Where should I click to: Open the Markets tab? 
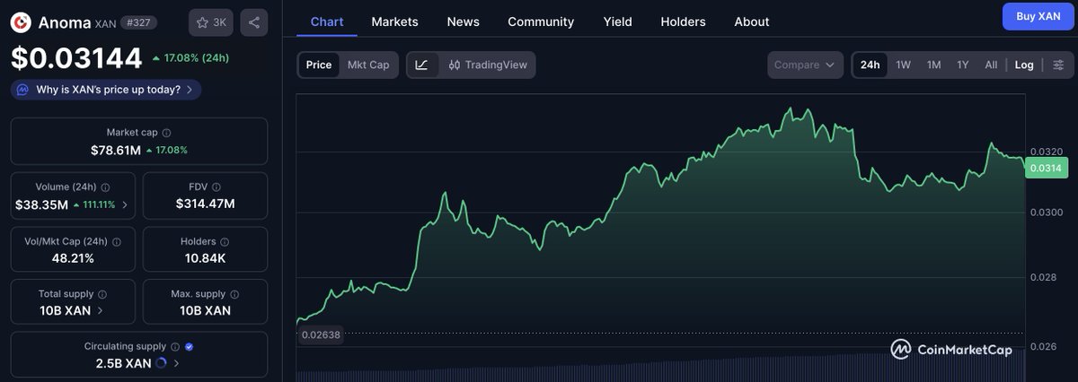coord(394,22)
